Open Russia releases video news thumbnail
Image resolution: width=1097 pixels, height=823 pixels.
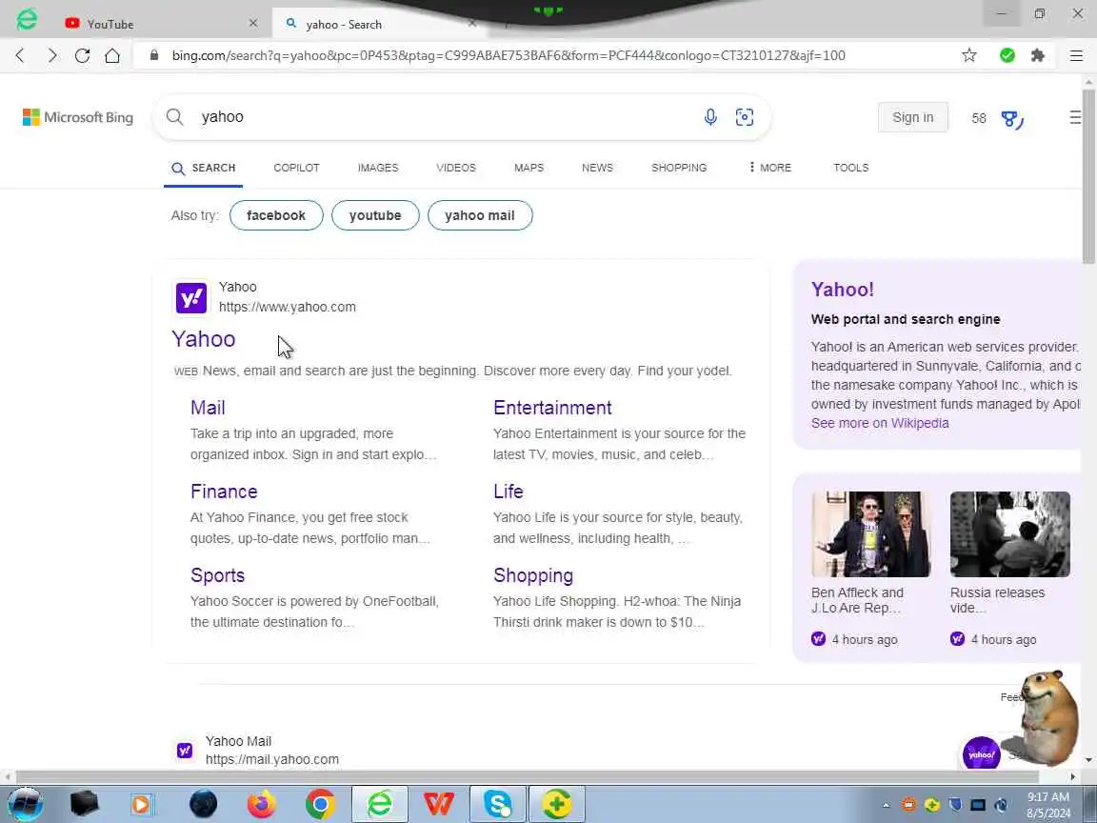(x=1010, y=534)
